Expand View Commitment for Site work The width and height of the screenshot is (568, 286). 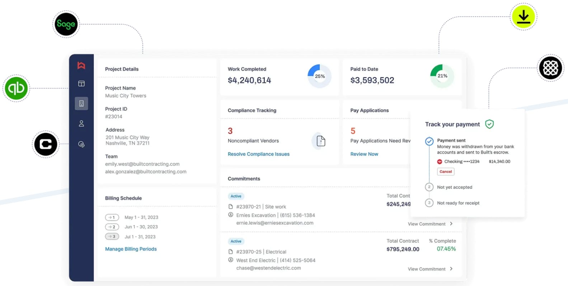pos(430,224)
